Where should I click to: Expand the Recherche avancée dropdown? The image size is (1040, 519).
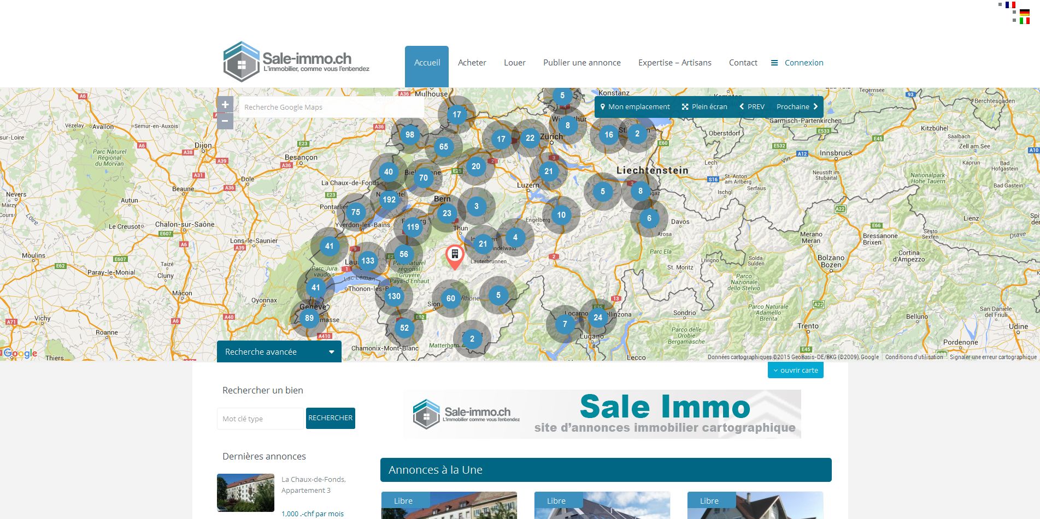[x=279, y=351]
